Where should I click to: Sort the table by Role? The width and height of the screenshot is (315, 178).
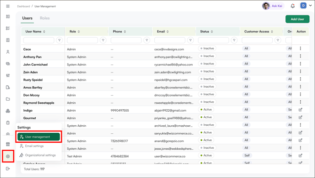(79, 32)
